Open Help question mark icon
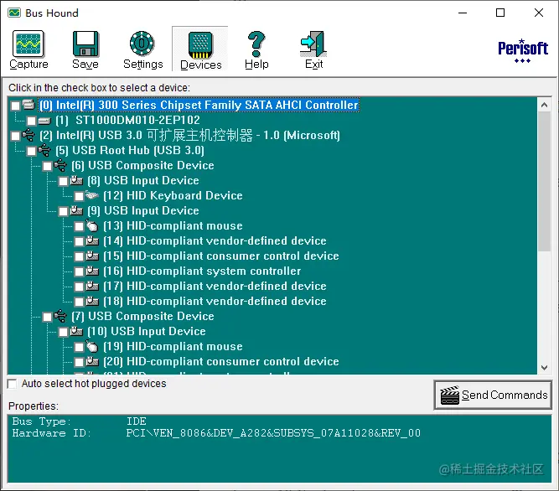559x491 pixels. [256, 44]
